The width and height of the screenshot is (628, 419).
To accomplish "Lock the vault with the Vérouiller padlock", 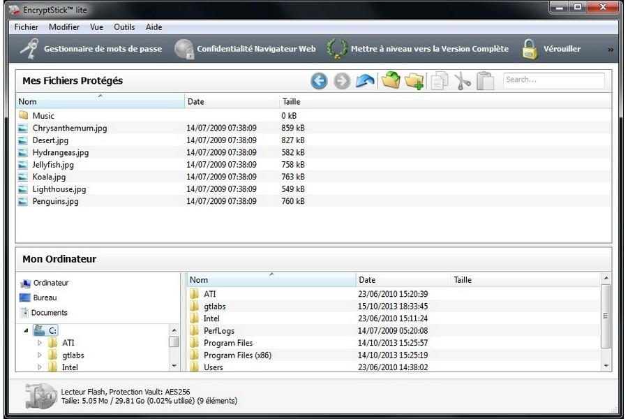I will (x=551, y=49).
